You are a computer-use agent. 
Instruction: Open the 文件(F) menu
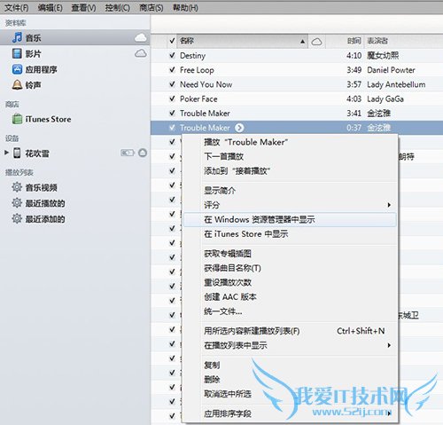pyautogui.click(x=17, y=7)
